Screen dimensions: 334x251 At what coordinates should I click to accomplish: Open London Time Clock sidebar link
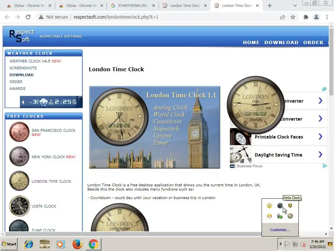(51, 181)
